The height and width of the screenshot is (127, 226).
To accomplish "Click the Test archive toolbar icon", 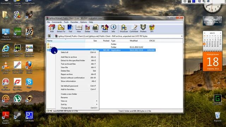I will pyautogui.click(x=70, y=28).
